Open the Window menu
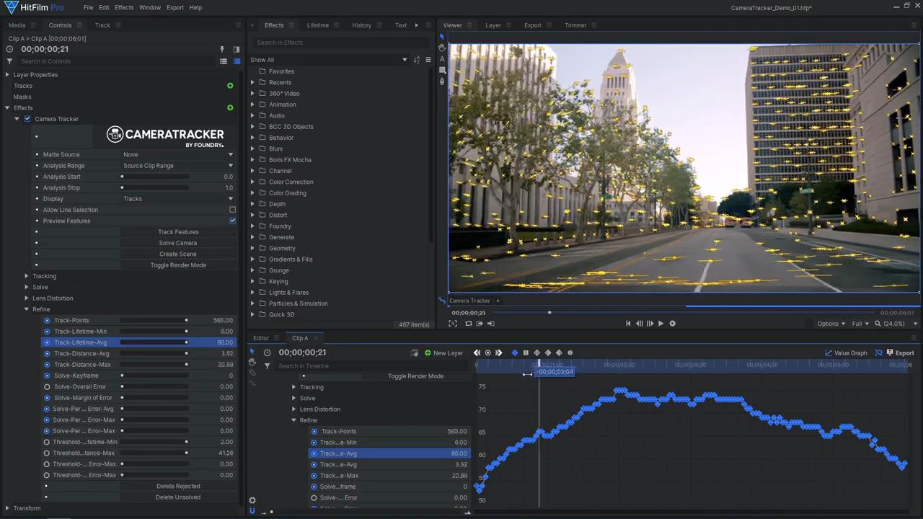This screenshot has height=519, width=923. pos(150,7)
